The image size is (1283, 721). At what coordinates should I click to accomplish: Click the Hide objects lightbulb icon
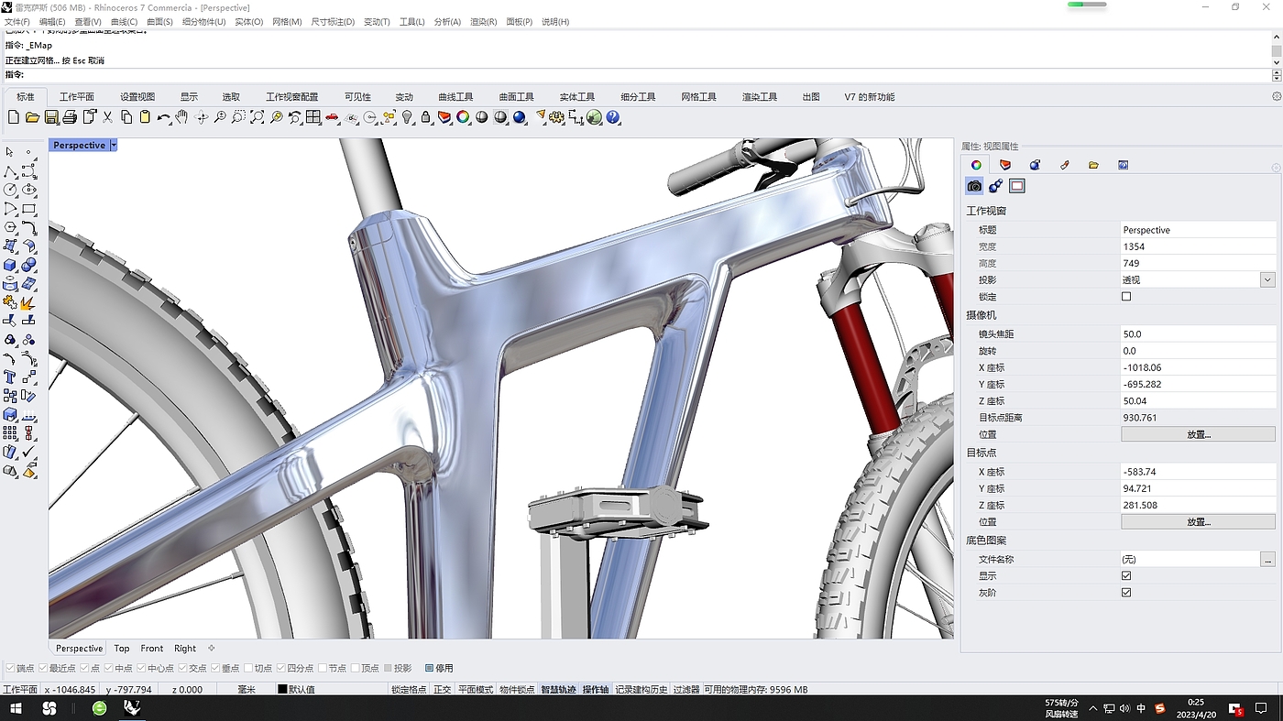408,117
